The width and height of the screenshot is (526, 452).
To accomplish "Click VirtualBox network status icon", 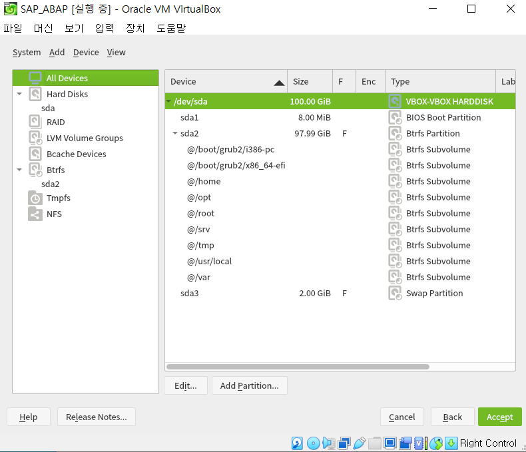I will (344, 443).
